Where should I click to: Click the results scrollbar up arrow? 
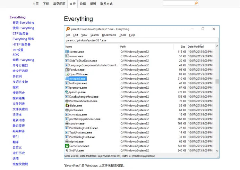217,46
